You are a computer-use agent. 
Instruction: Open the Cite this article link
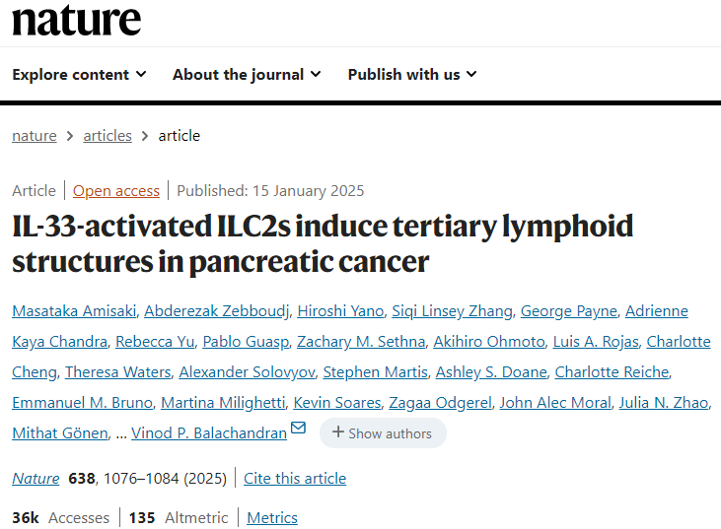click(x=295, y=479)
